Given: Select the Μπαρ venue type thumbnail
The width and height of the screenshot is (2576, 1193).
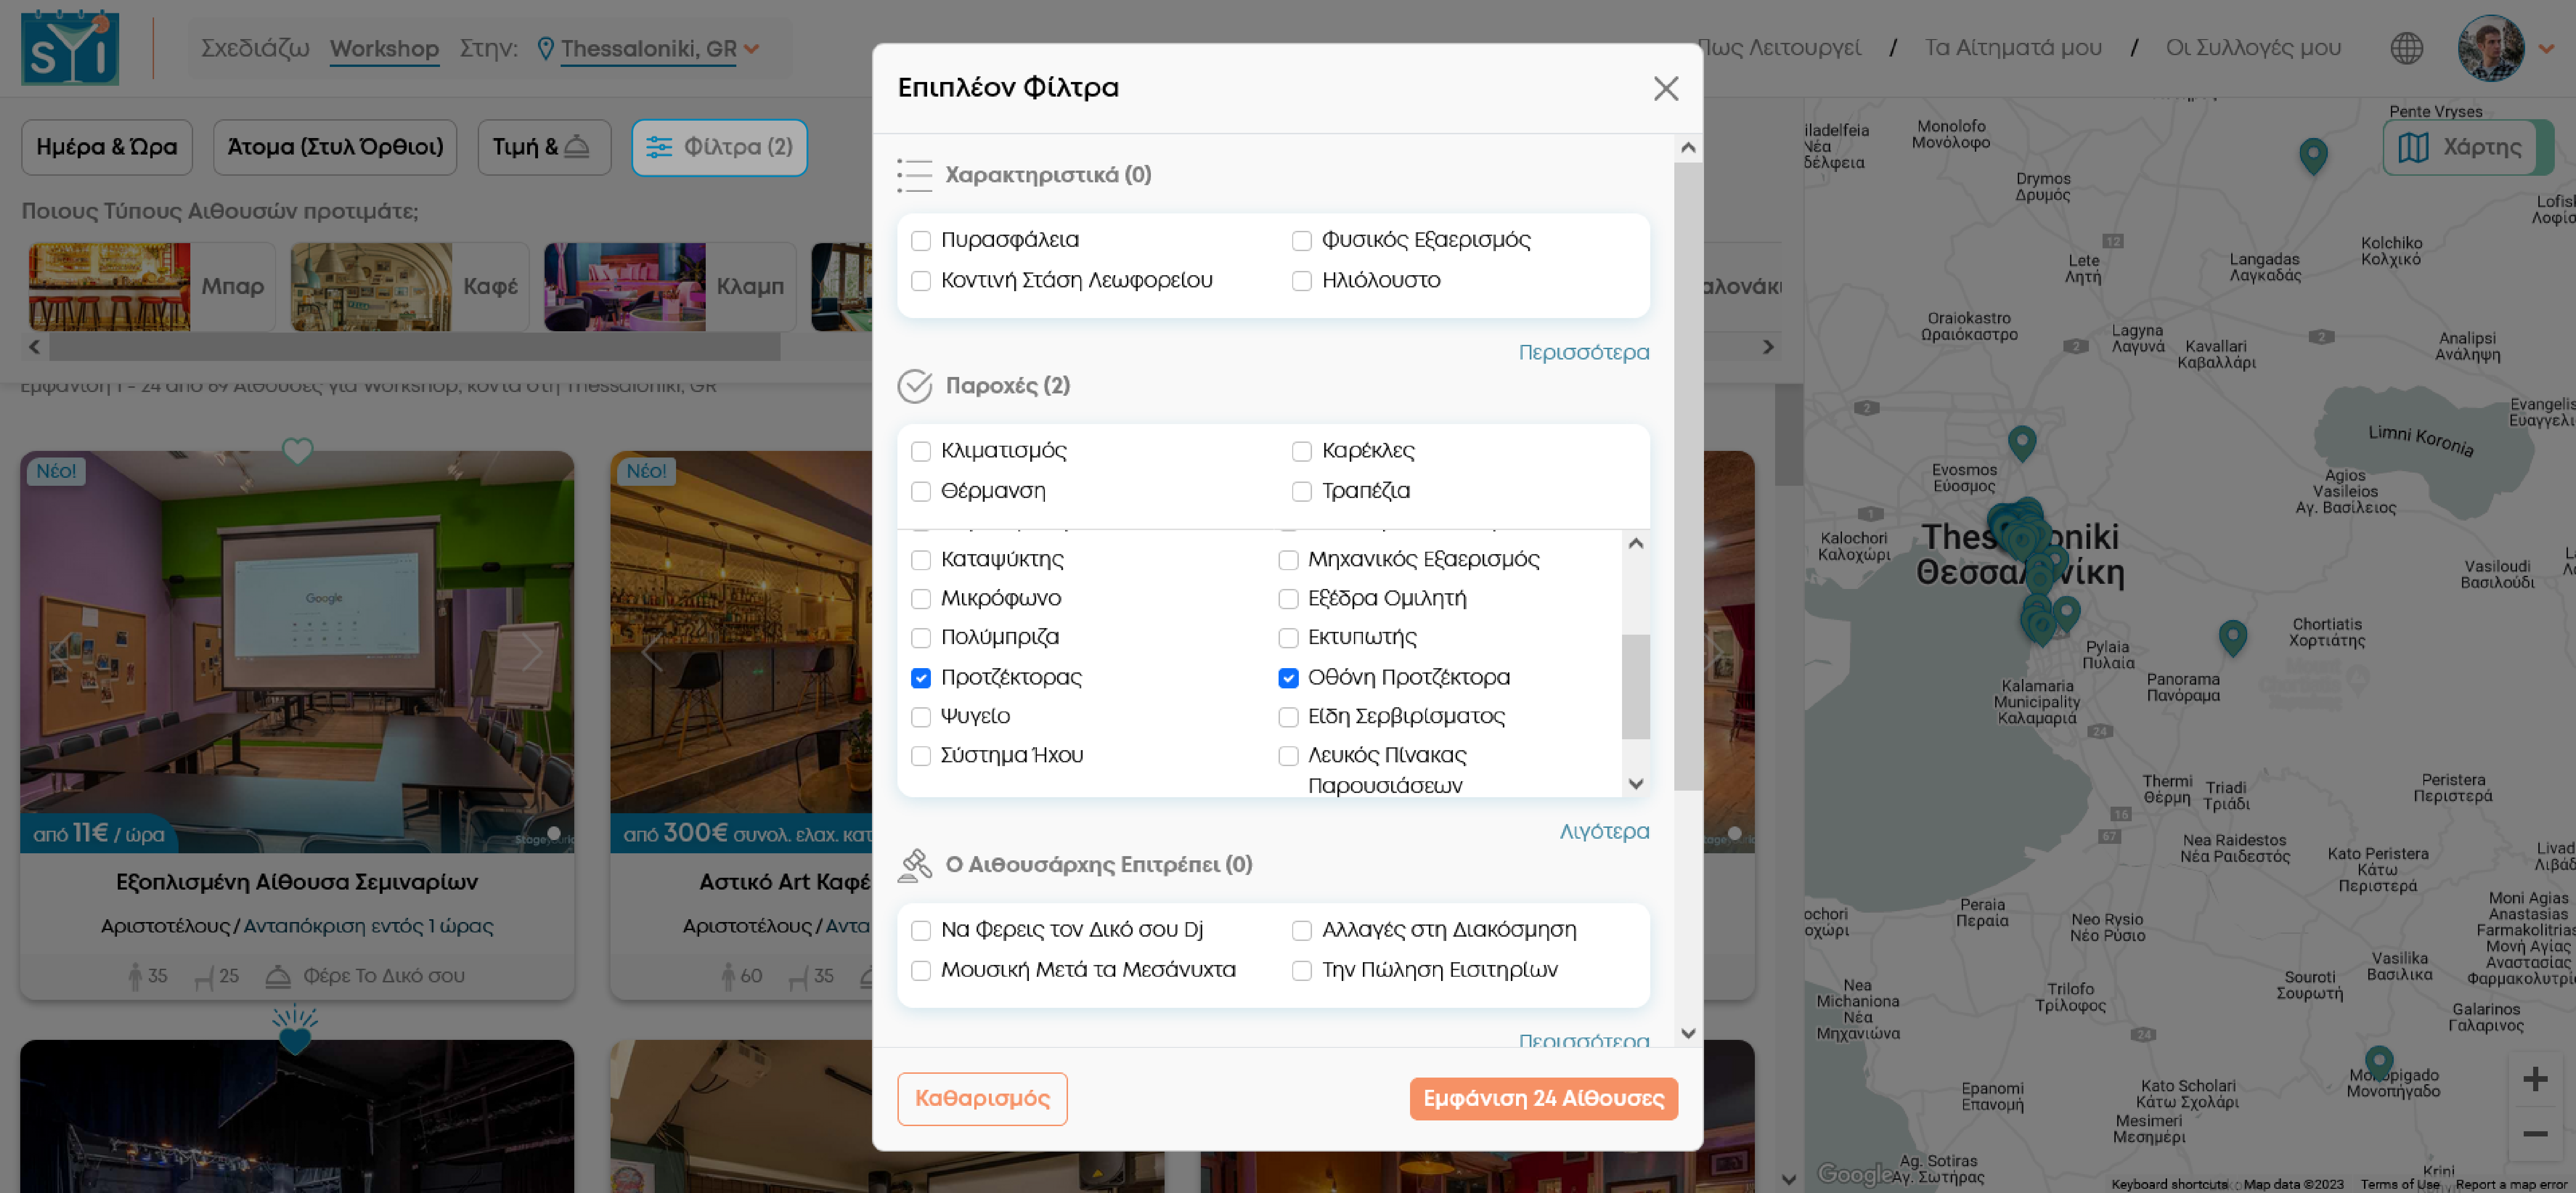Looking at the screenshot, I should pos(110,287).
